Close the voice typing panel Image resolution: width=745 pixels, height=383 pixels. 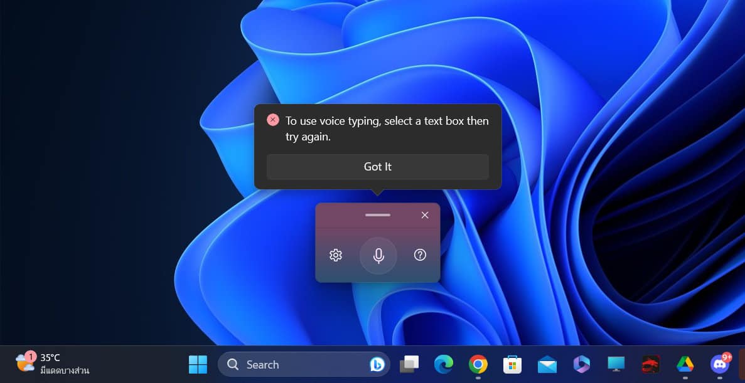click(x=425, y=215)
